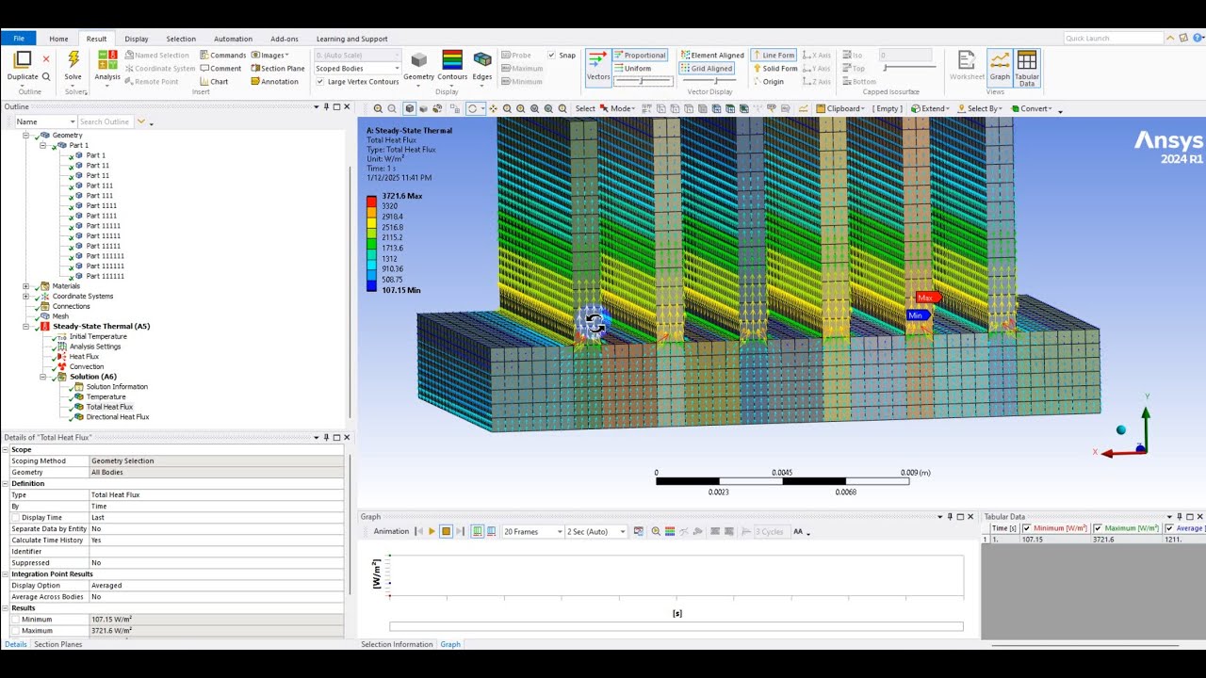The width and height of the screenshot is (1206, 678).
Task: Switch to the Display ribbon tab
Action: coord(137,39)
